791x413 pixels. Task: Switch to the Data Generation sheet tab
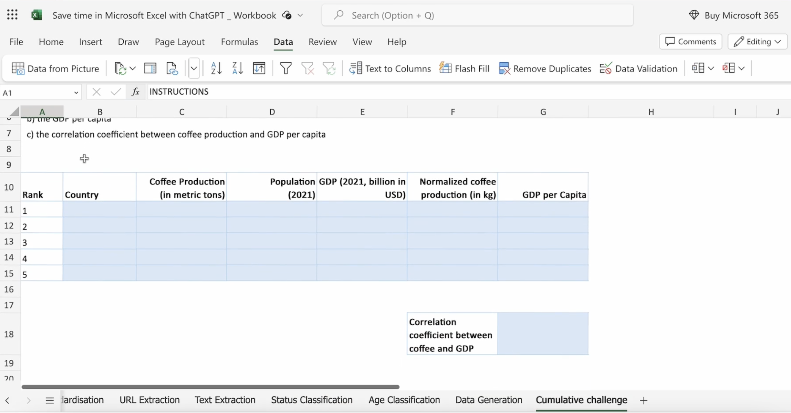click(489, 400)
